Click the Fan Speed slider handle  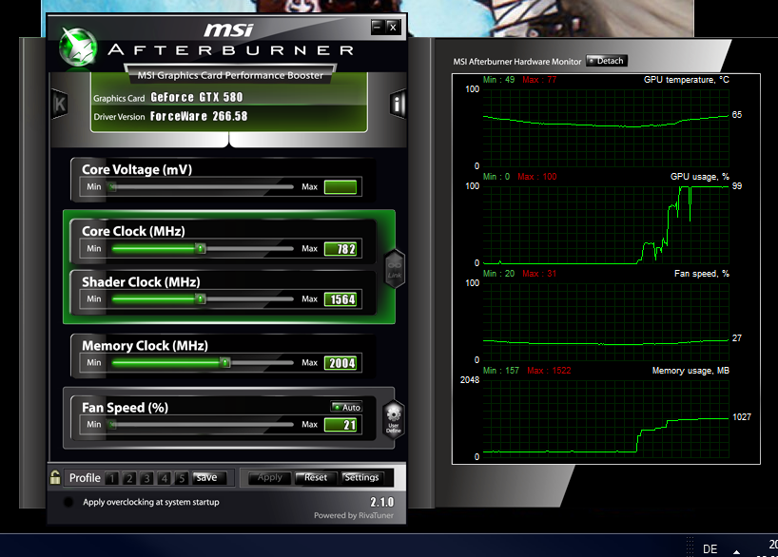point(113,425)
